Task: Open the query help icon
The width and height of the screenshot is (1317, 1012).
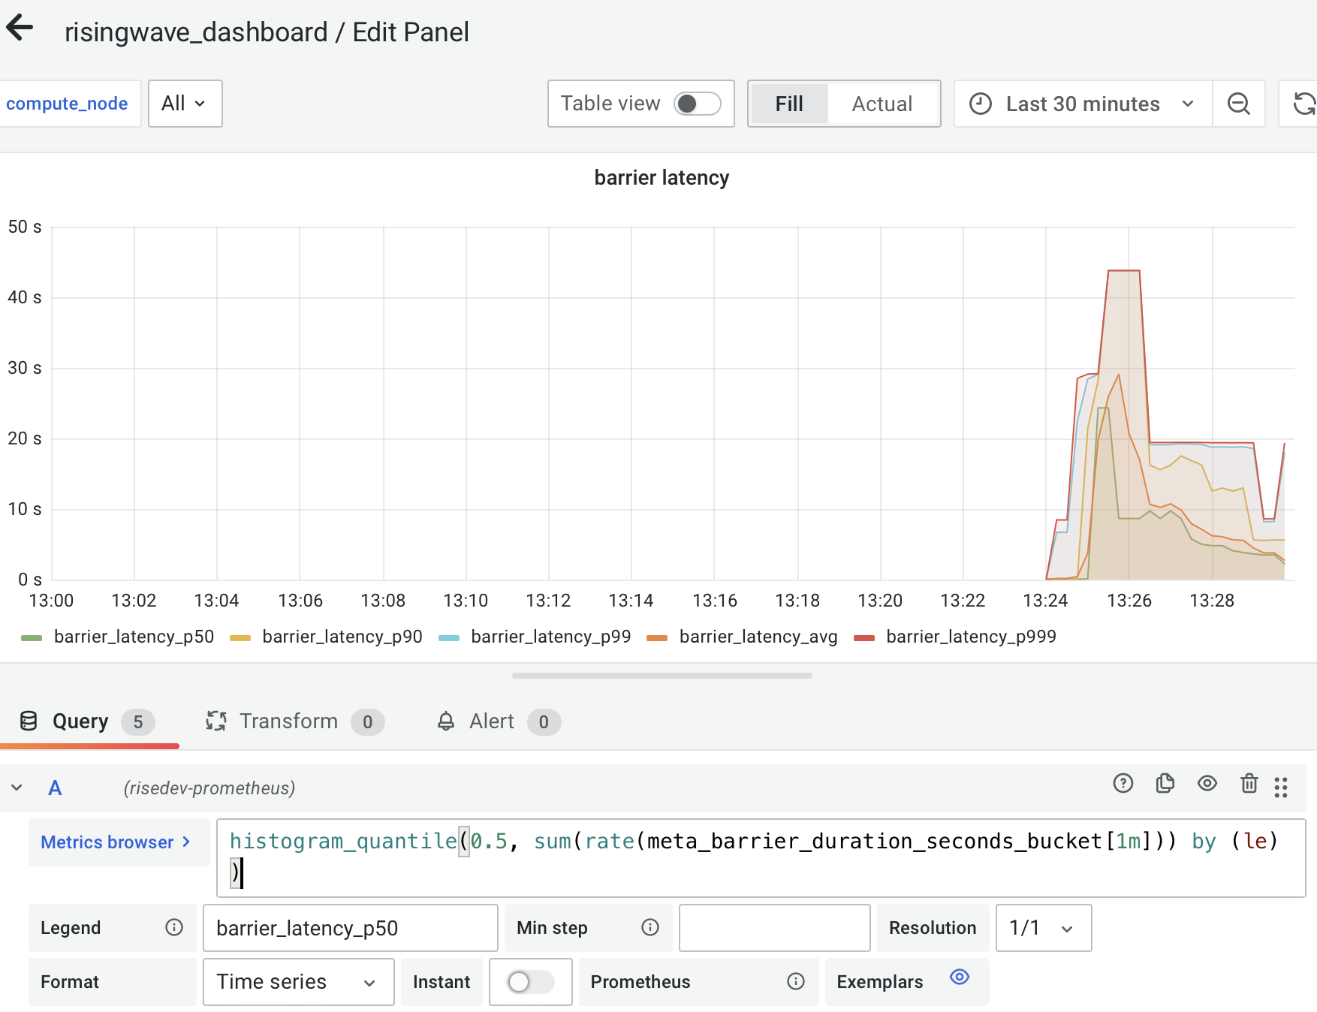Action: click(1123, 783)
